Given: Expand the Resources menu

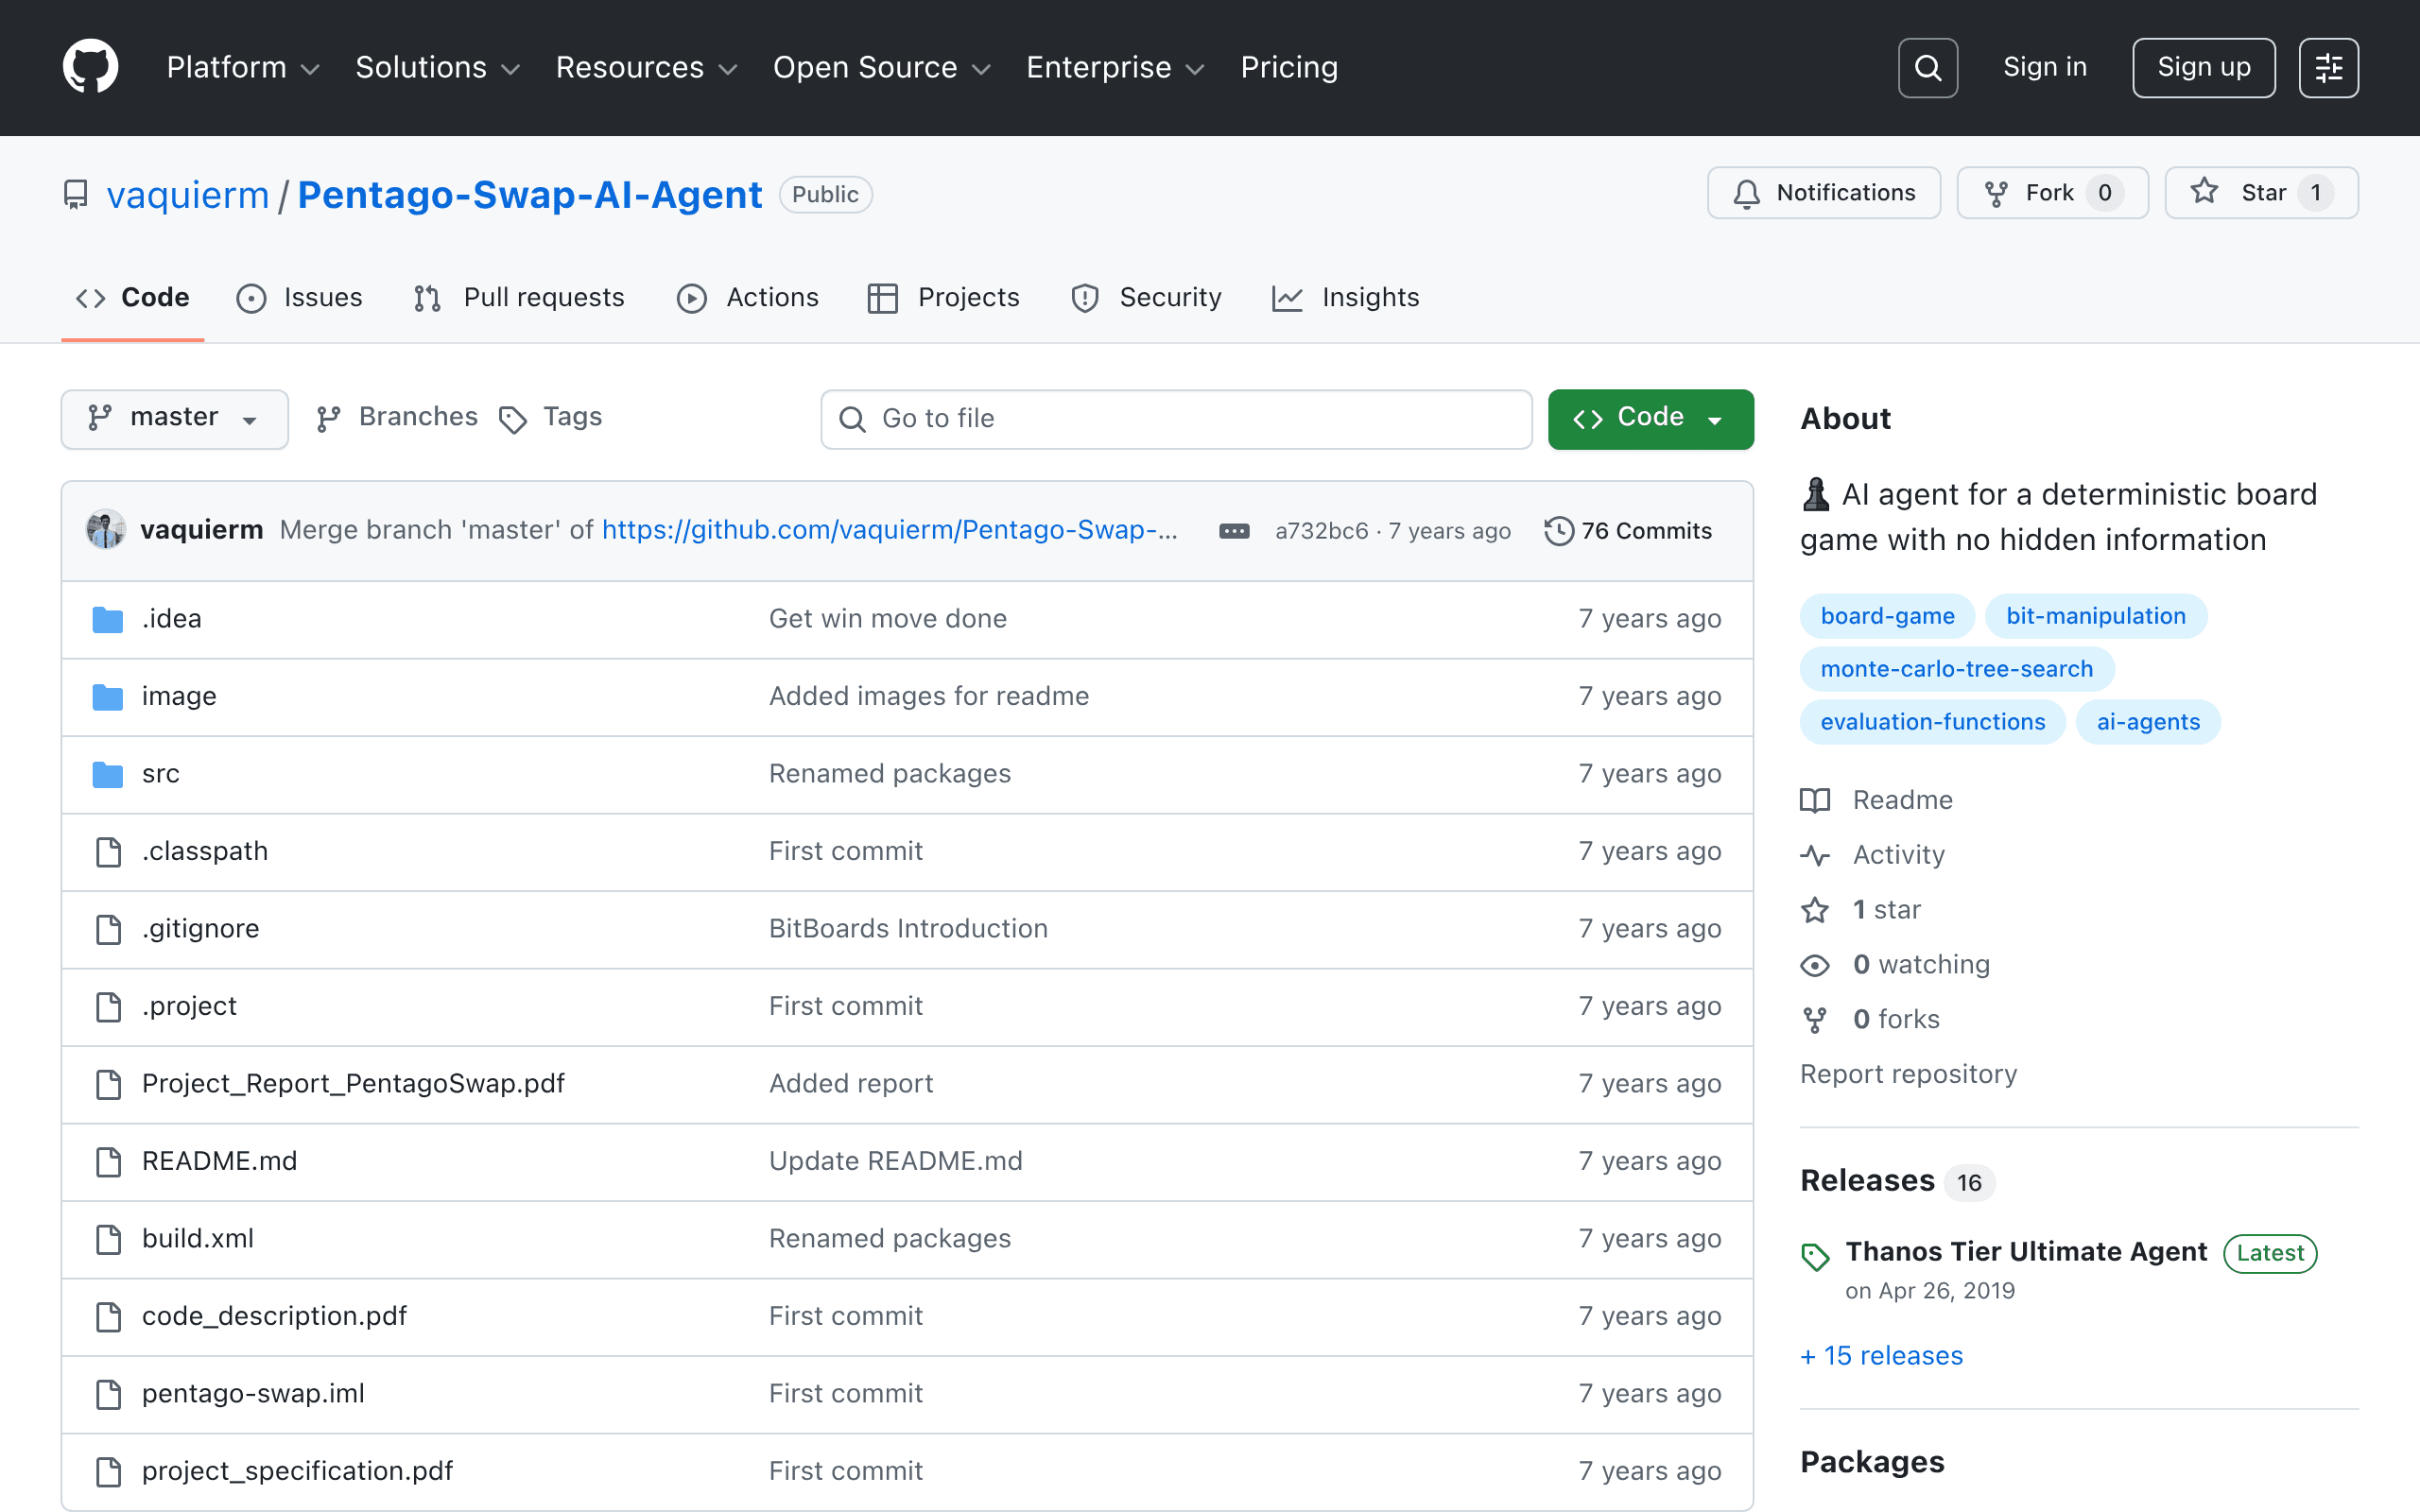Looking at the screenshot, I should tap(647, 67).
